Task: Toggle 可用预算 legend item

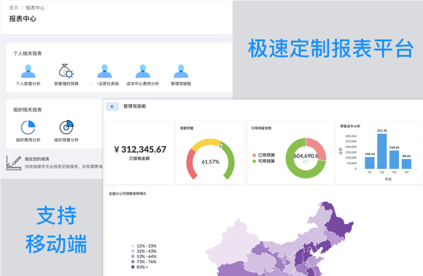Action: pyautogui.click(x=263, y=161)
